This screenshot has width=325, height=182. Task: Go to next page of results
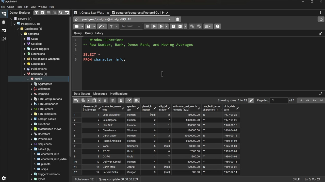coord(314,100)
